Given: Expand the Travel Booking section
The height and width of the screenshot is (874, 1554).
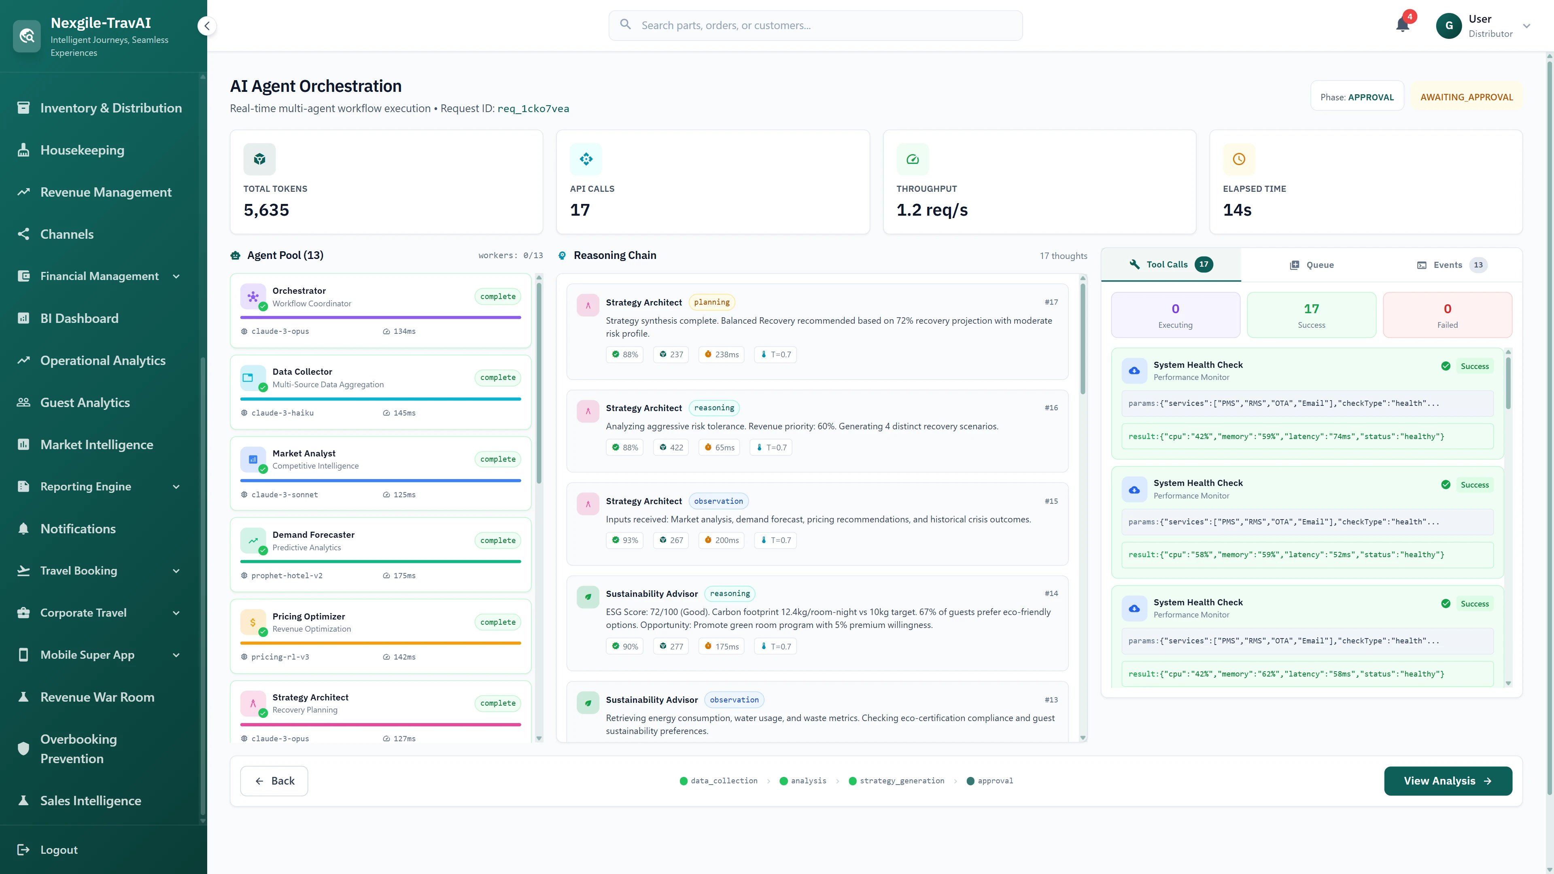Looking at the screenshot, I should pos(176,571).
